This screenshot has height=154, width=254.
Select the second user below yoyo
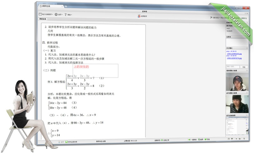point(229,31)
